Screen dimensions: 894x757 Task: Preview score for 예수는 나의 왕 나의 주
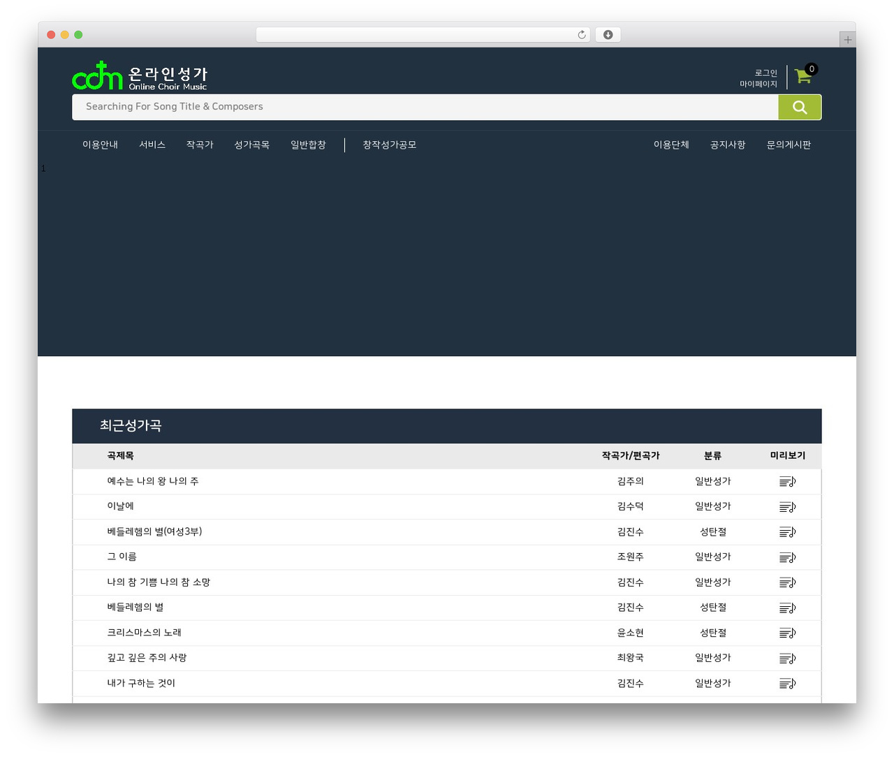point(787,481)
